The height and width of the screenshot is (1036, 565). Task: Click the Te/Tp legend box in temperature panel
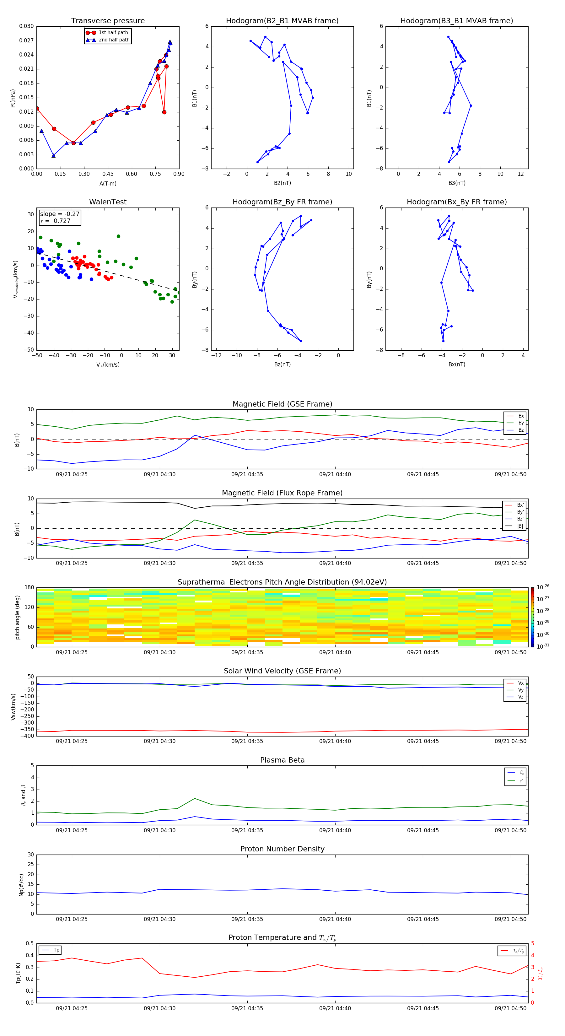512,951
